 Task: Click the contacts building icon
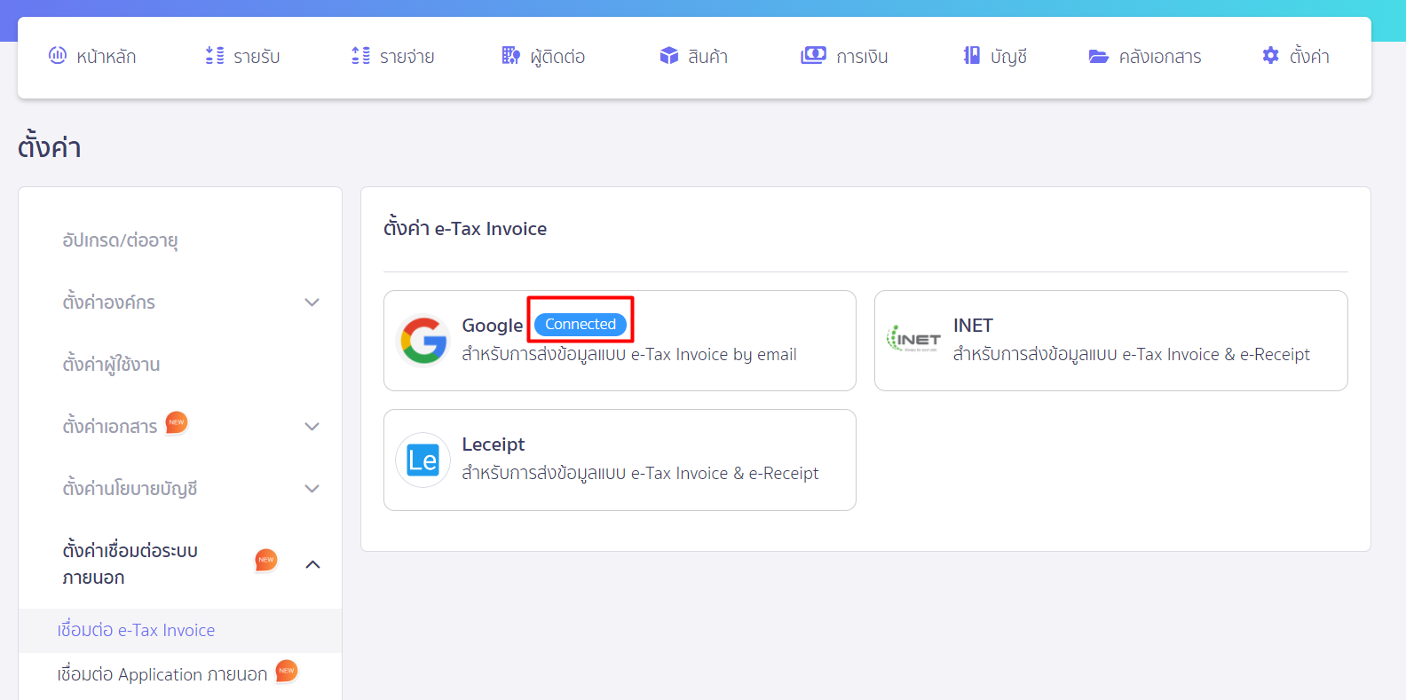click(x=510, y=55)
